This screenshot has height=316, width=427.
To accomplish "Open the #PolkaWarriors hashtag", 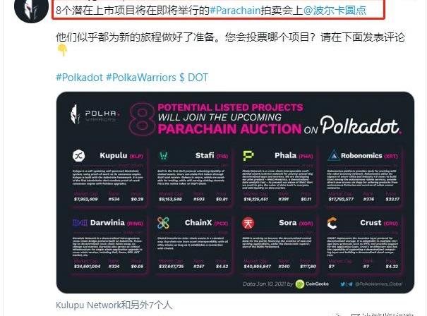I will tap(141, 78).
